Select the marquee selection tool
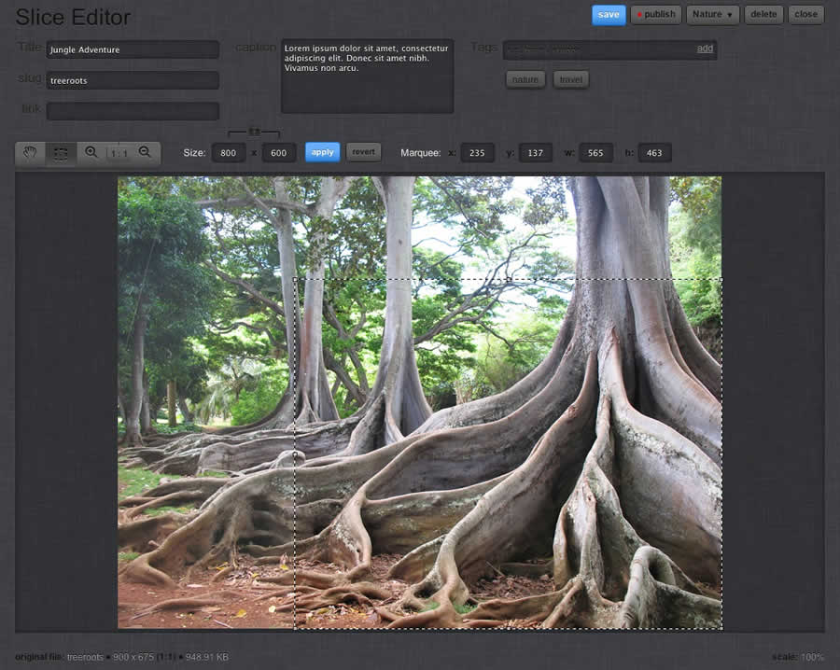 coord(61,153)
